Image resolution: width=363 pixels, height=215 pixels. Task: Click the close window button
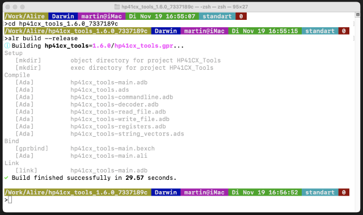(x=7, y=7)
